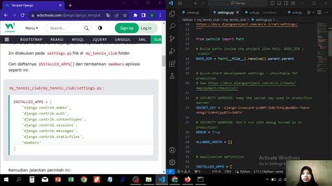This screenshot has height=186, width=332.
Task: Run Python file play button
Action: pyautogui.click(x=309, y=12)
